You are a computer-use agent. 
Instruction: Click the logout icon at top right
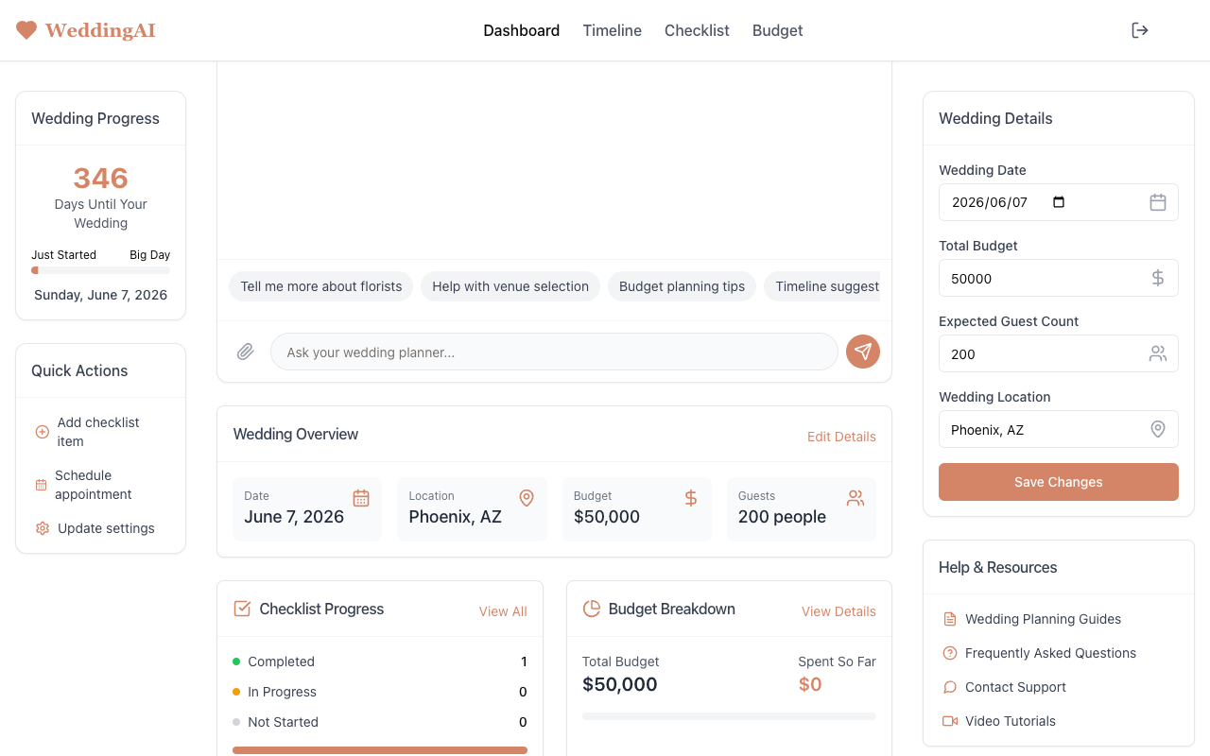tap(1140, 30)
